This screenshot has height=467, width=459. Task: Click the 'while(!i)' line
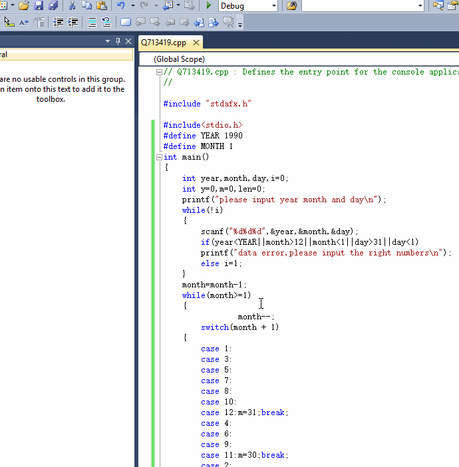pos(202,210)
